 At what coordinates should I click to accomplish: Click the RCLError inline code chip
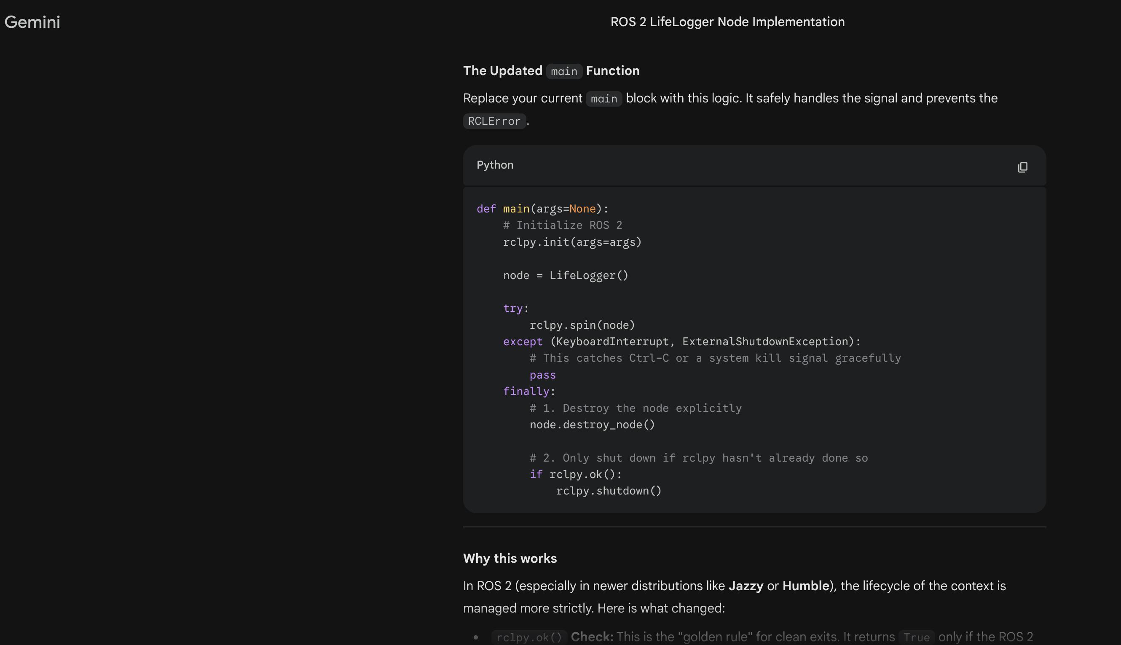click(x=494, y=121)
